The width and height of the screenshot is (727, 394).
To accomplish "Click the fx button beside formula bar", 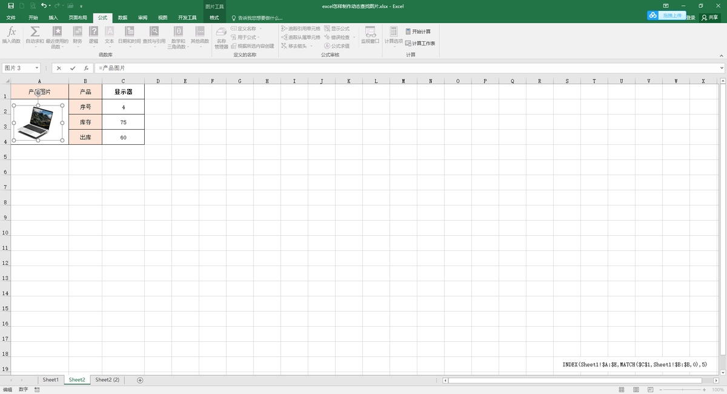I will click(87, 68).
